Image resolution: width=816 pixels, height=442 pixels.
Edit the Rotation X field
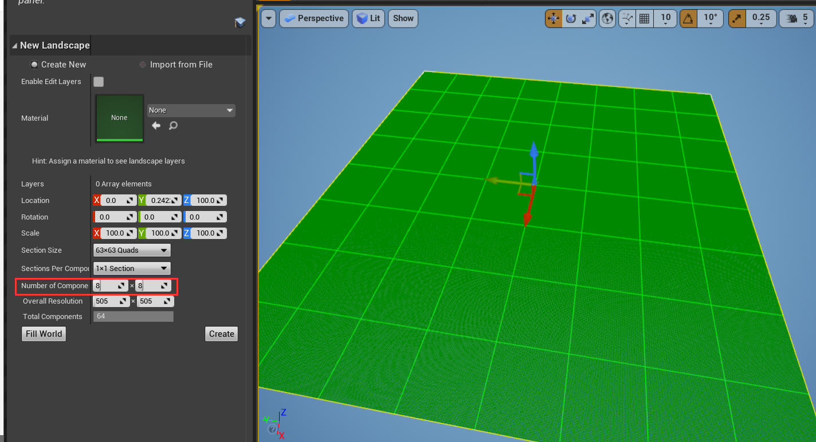tap(115, 217)
